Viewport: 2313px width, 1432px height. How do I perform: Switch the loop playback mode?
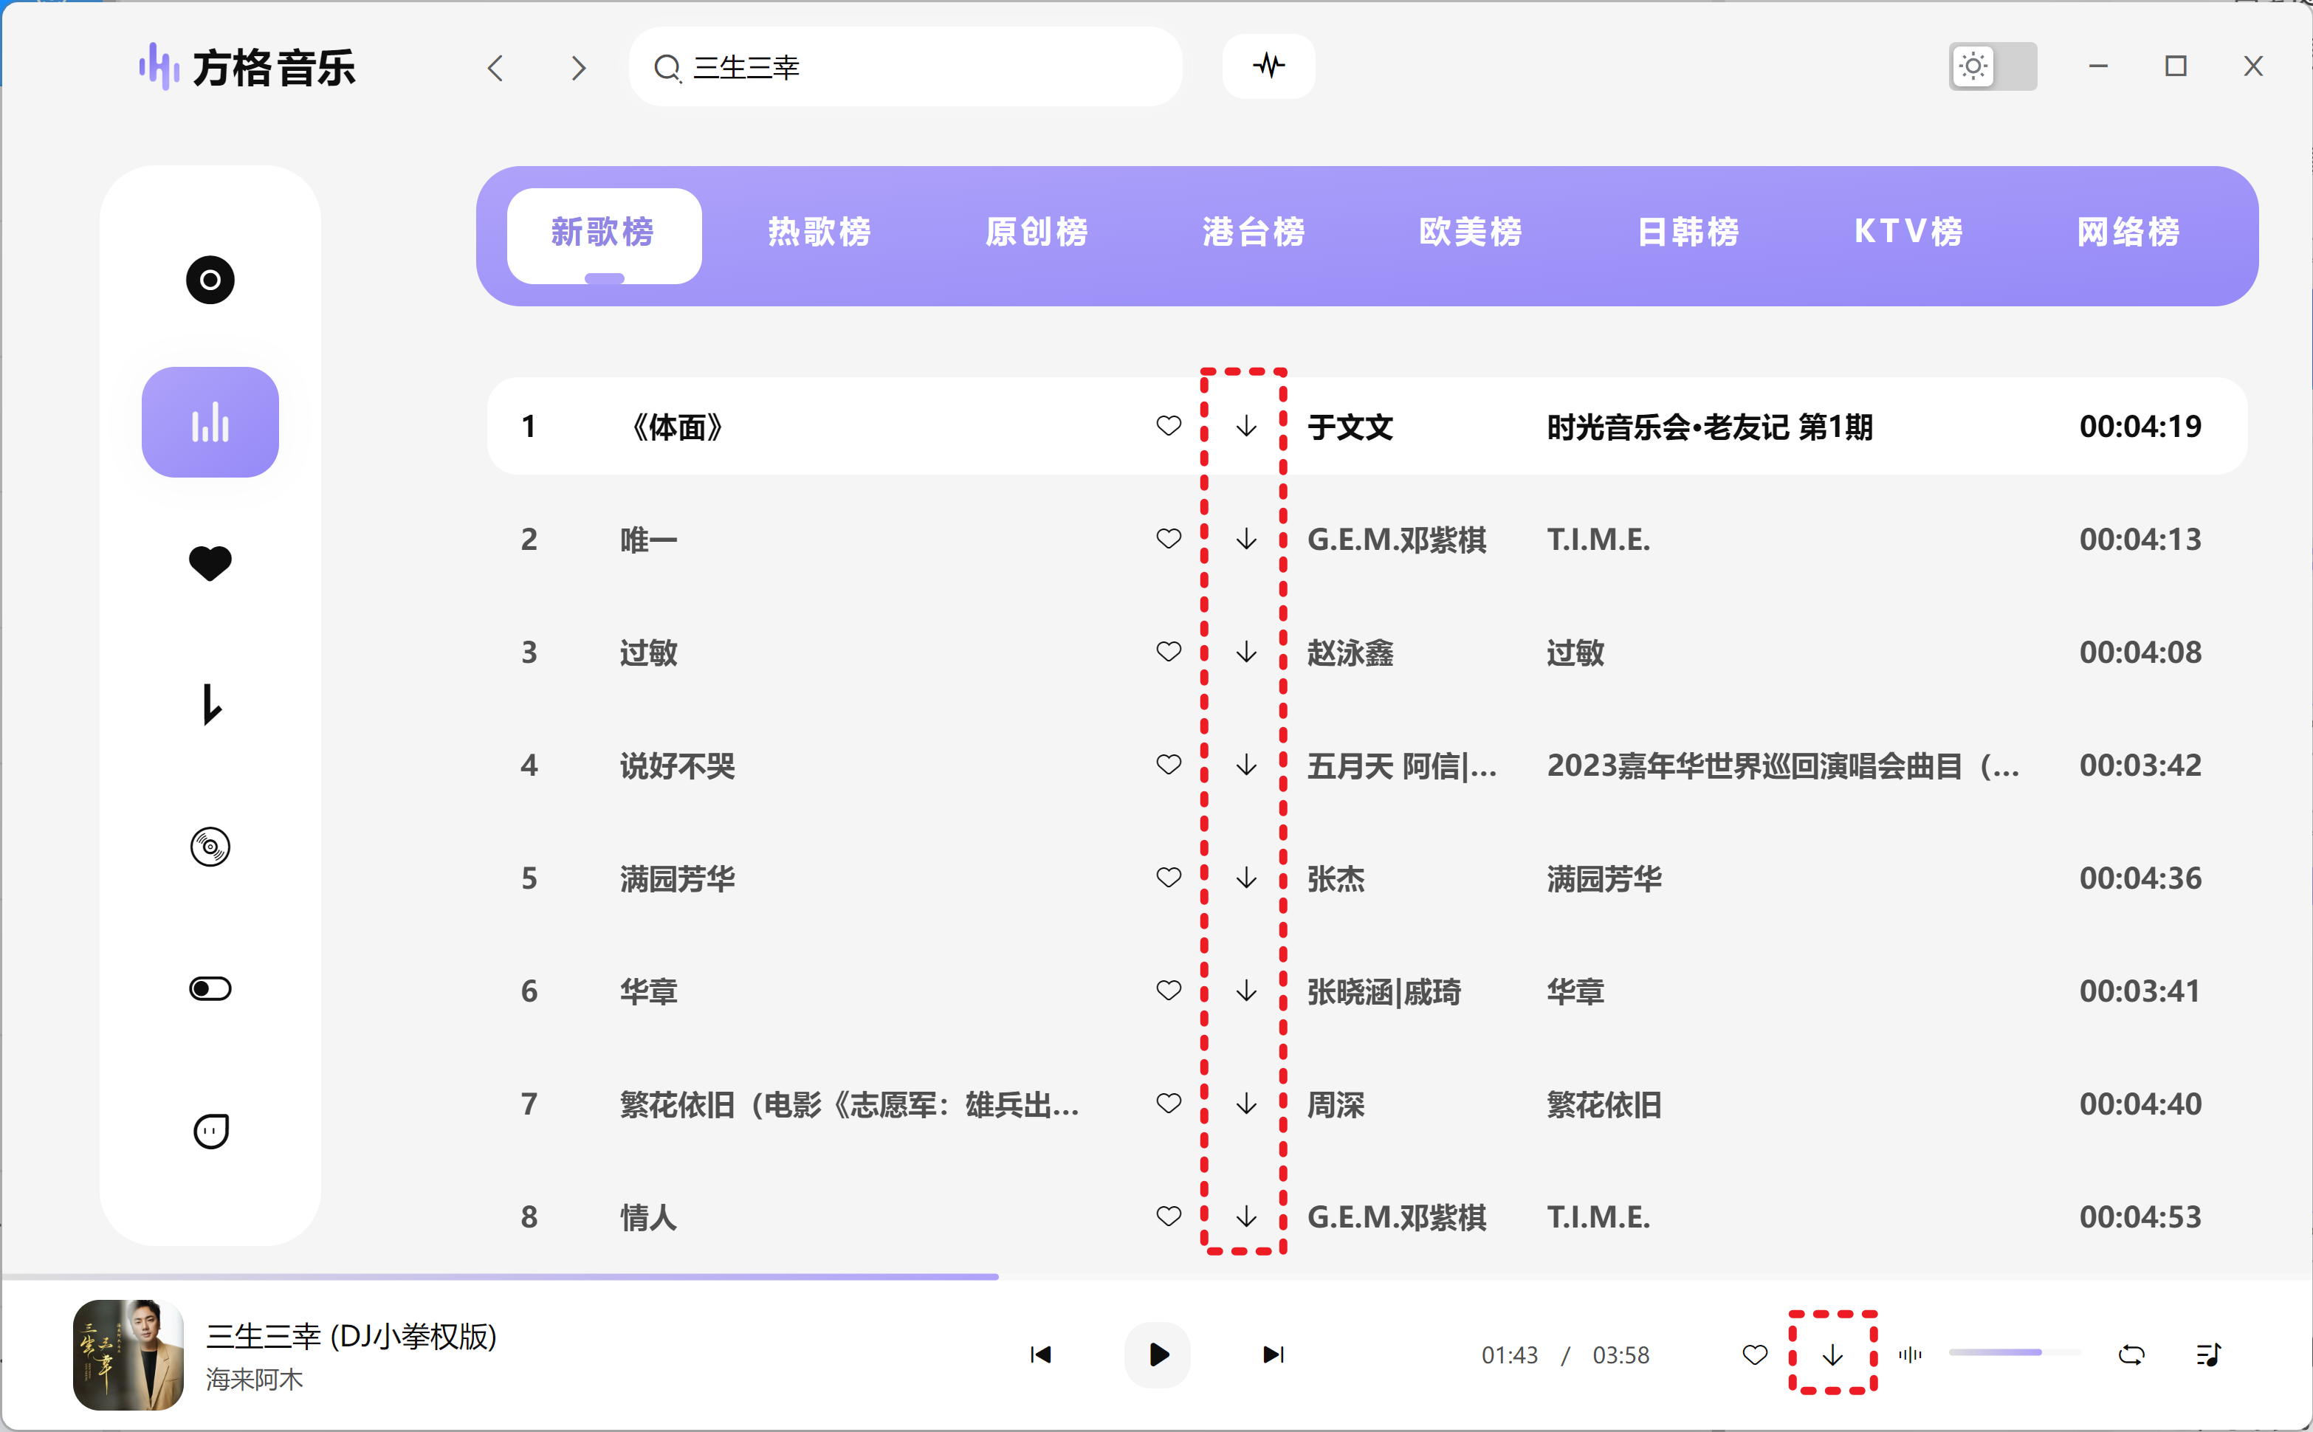tap(2131, 1355)
